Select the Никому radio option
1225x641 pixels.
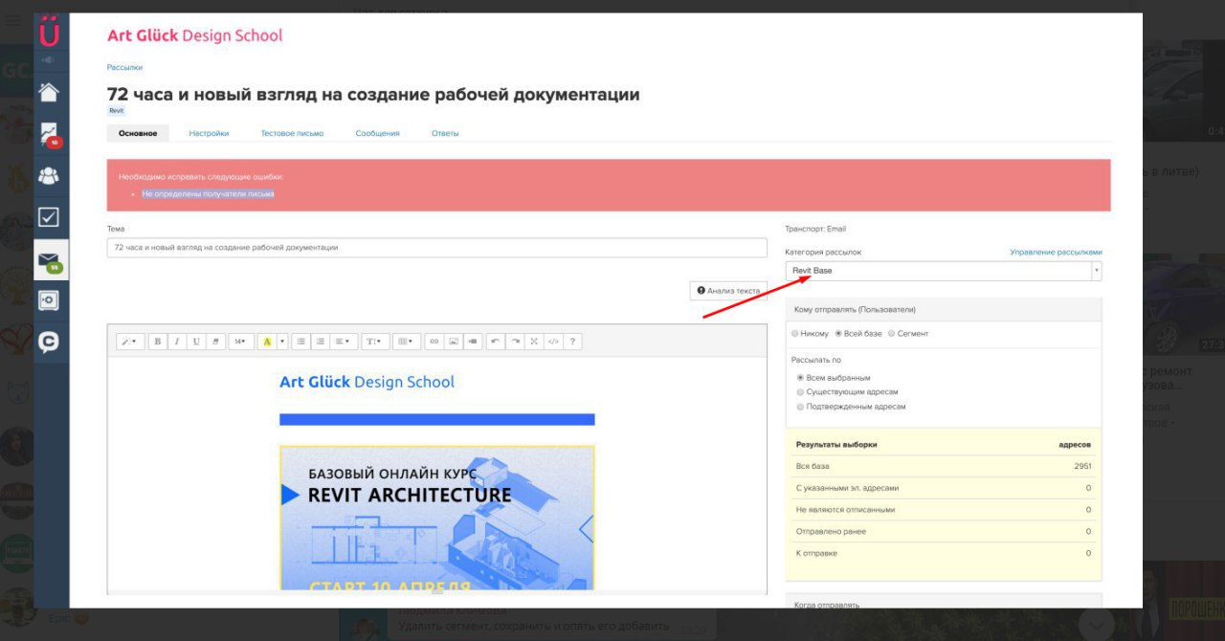point(794,334)
